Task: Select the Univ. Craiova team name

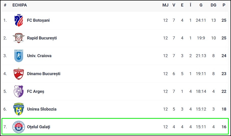Action: (39, 56)
